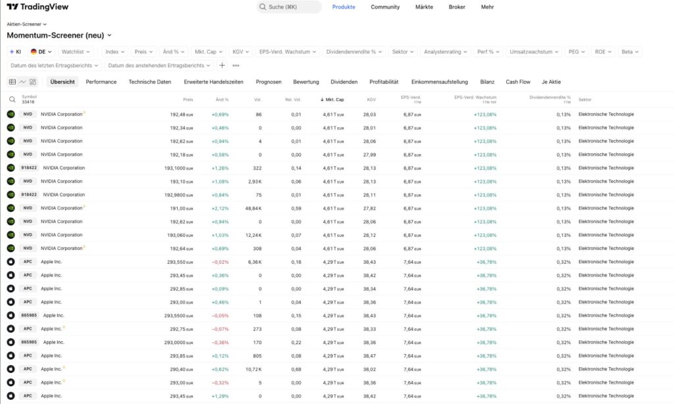The height and width of the screenshot is (404, 674).
Task: Sort by the Preis column header
Action: click(188, 100)
